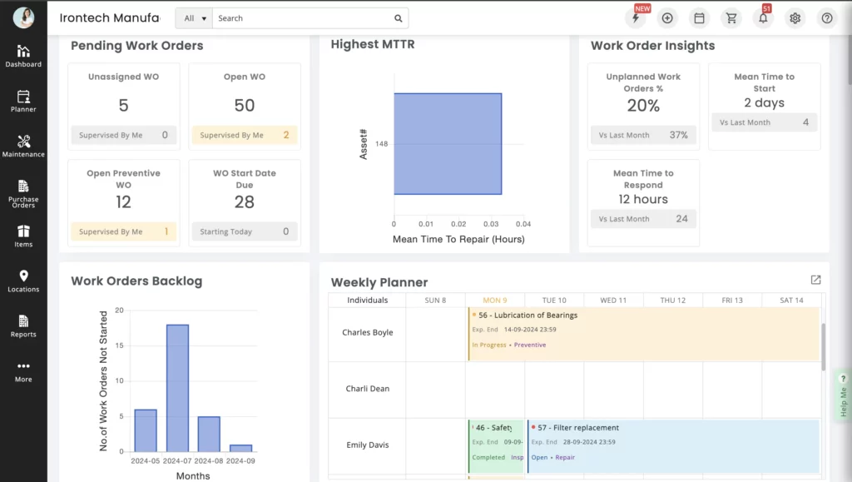Open the notifications bell showing 51 alerts
This screenshot has height=482, width=852.
point(763,17)
